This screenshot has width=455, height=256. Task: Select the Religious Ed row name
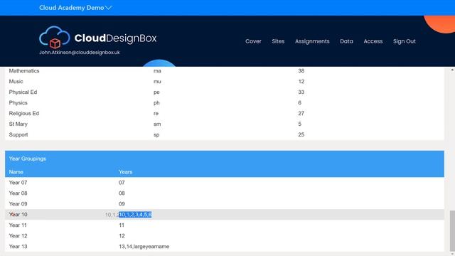(23, 114)
